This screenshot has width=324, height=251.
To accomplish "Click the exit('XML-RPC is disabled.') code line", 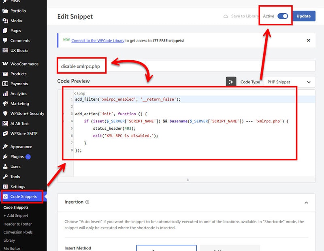I will point(126,136).
